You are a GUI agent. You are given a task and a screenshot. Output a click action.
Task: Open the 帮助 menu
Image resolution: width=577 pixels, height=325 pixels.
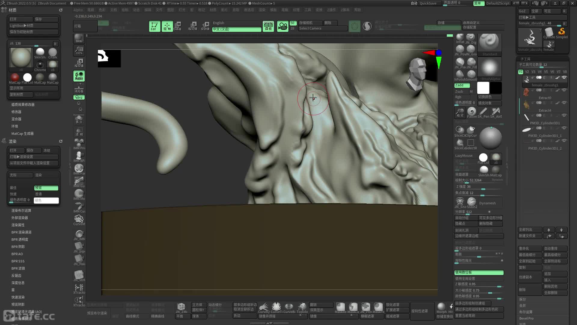pyautogui.click(x=358, y=10)
